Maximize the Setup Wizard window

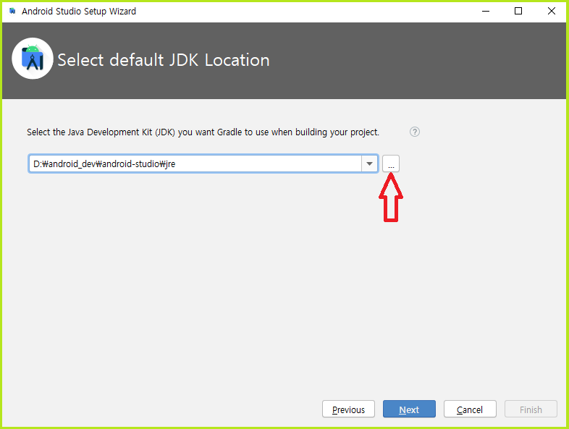click(518, 12)
